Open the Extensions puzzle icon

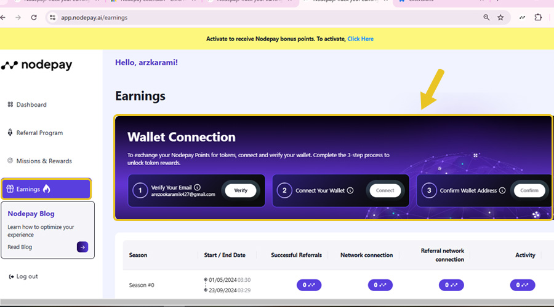coord(538,17)
